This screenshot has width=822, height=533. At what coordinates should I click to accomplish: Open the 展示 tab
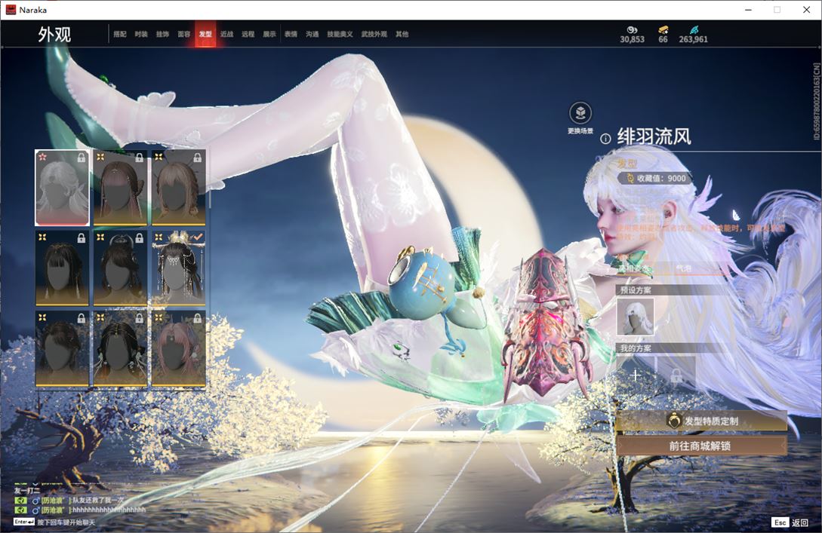click(269, 34)
